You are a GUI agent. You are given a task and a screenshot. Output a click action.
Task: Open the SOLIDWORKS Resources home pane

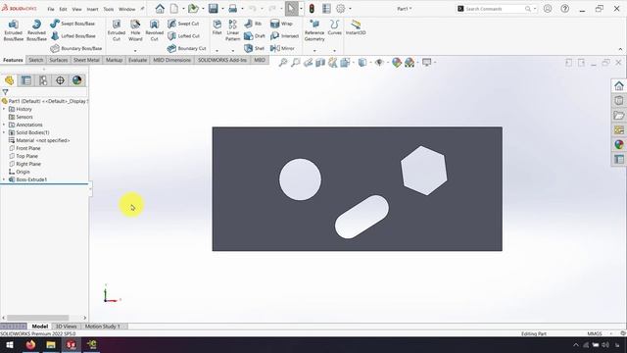tap(618, 85)
